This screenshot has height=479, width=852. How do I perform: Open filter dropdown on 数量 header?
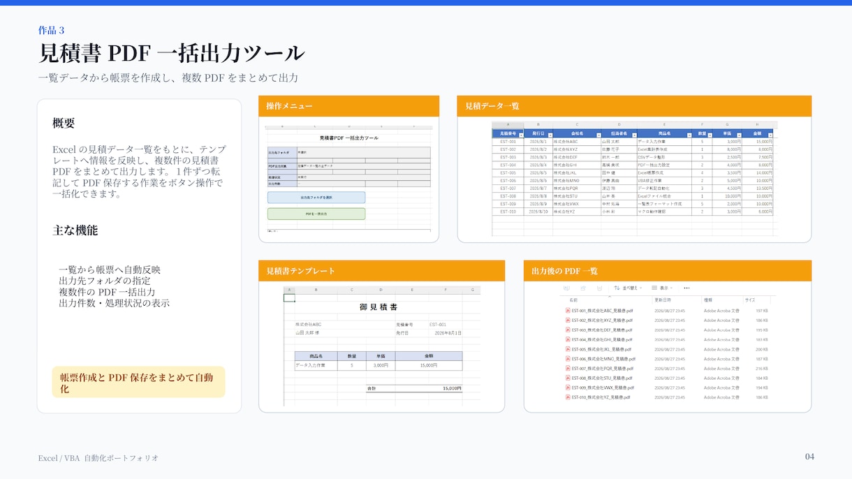[710, 135]
